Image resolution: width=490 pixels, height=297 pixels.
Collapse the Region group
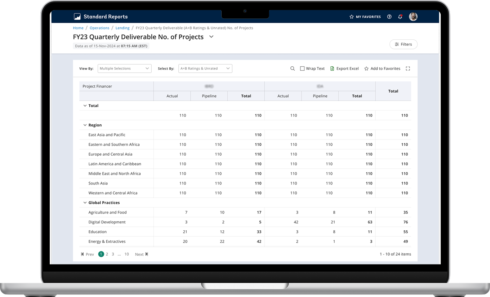point(85,125)
